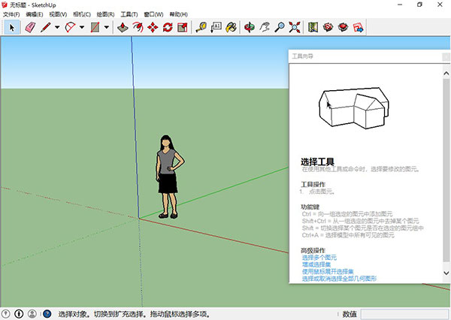Choose the Zoom magnifier tool
451x320 pixels.
click(280, 28)
